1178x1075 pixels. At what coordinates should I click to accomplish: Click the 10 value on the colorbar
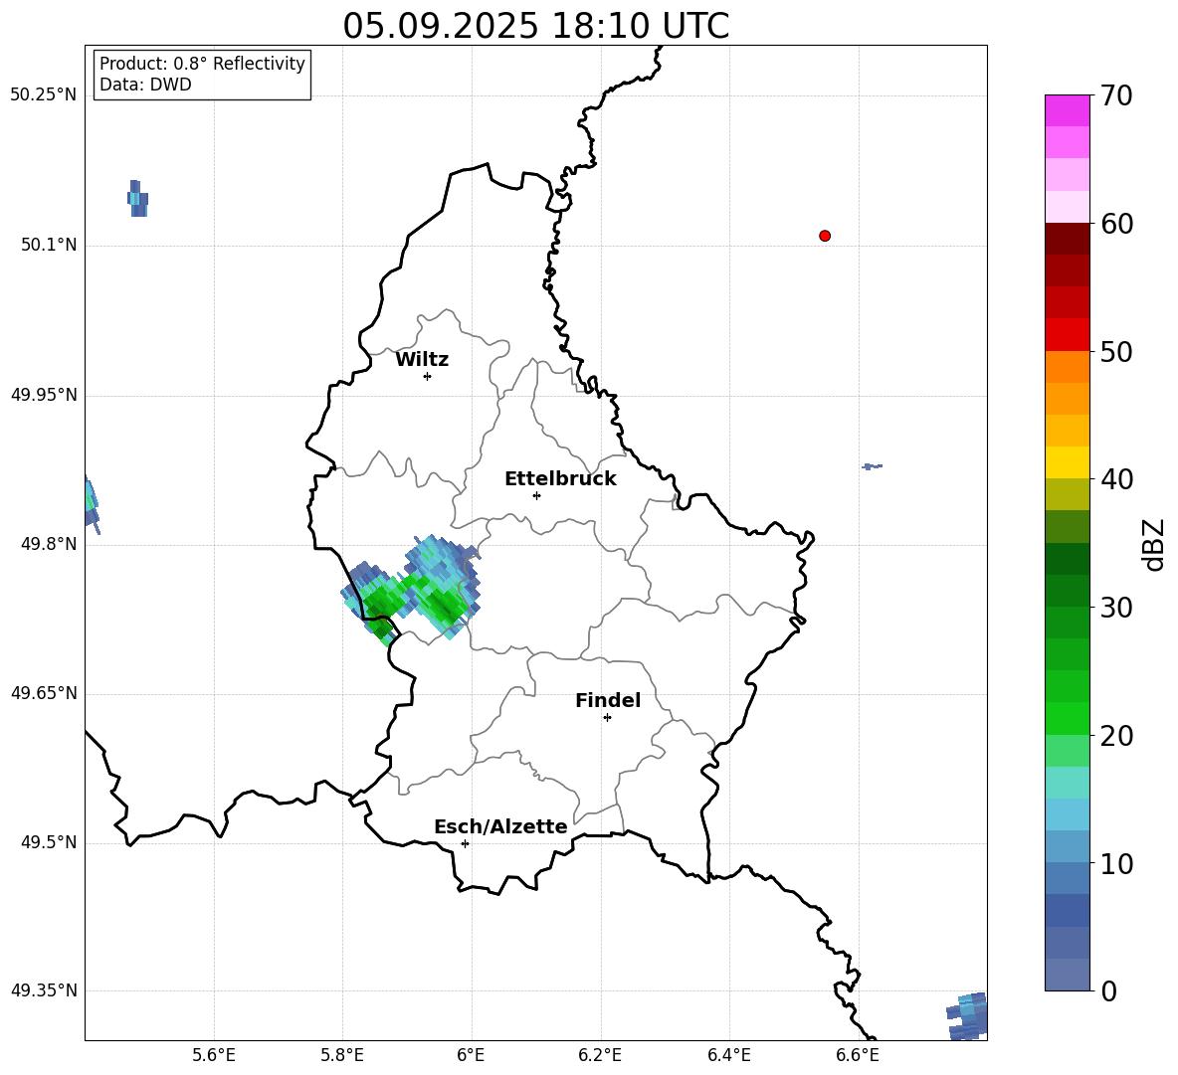1116,864
